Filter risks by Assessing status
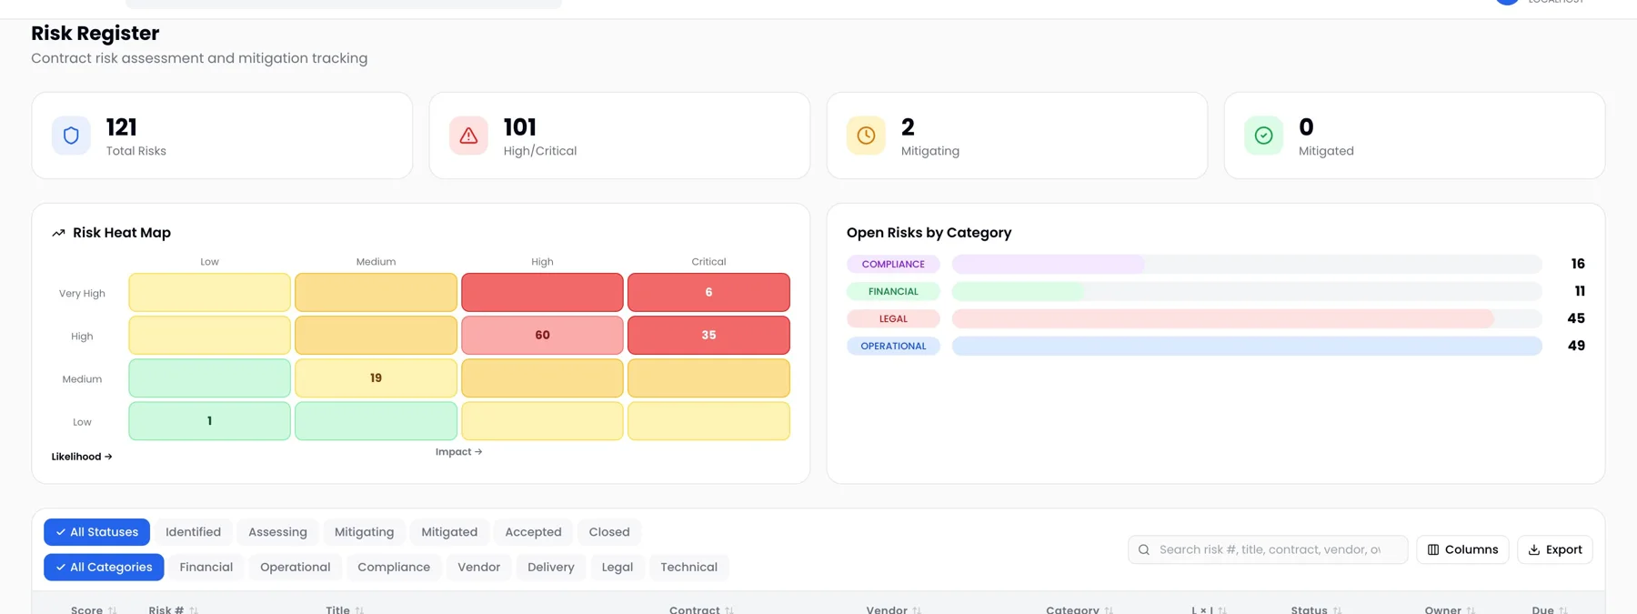 point(277,532)
